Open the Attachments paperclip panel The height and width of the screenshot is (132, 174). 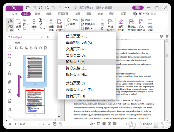9,82
